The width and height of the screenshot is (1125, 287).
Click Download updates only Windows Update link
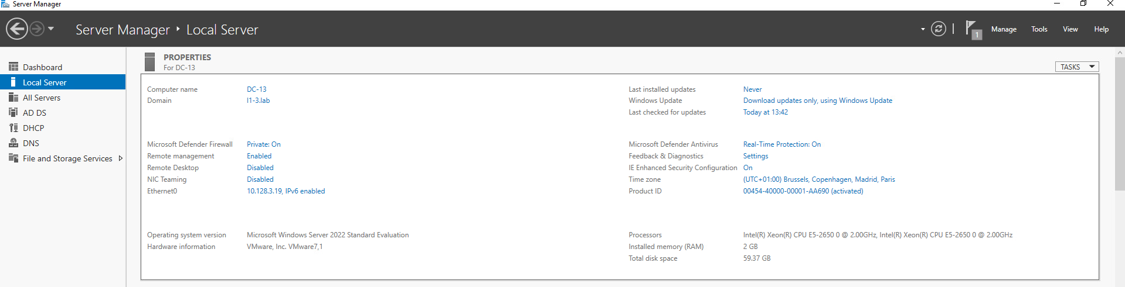tap(817, 101)
